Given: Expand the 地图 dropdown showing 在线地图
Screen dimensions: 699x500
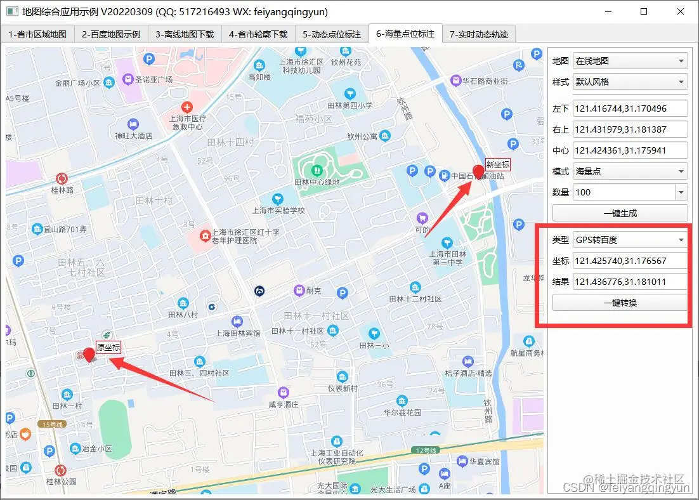Looking at the screenshot, I should [630, 61].
